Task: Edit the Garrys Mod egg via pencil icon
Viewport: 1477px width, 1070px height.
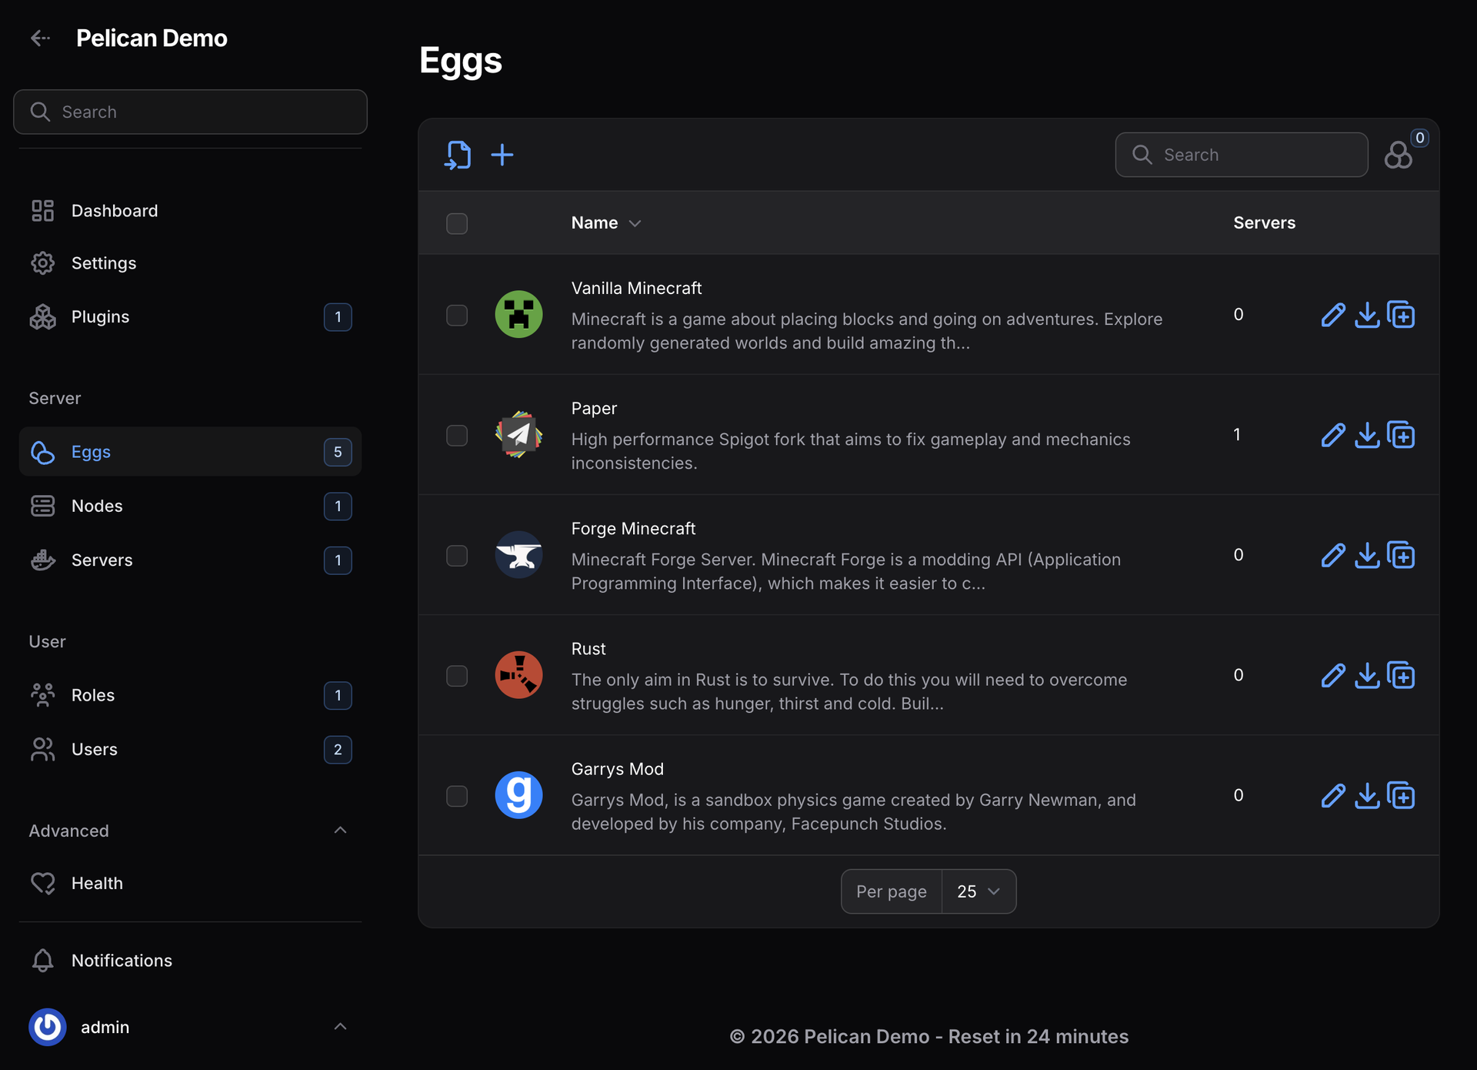Action: (x=1333, y=795)
